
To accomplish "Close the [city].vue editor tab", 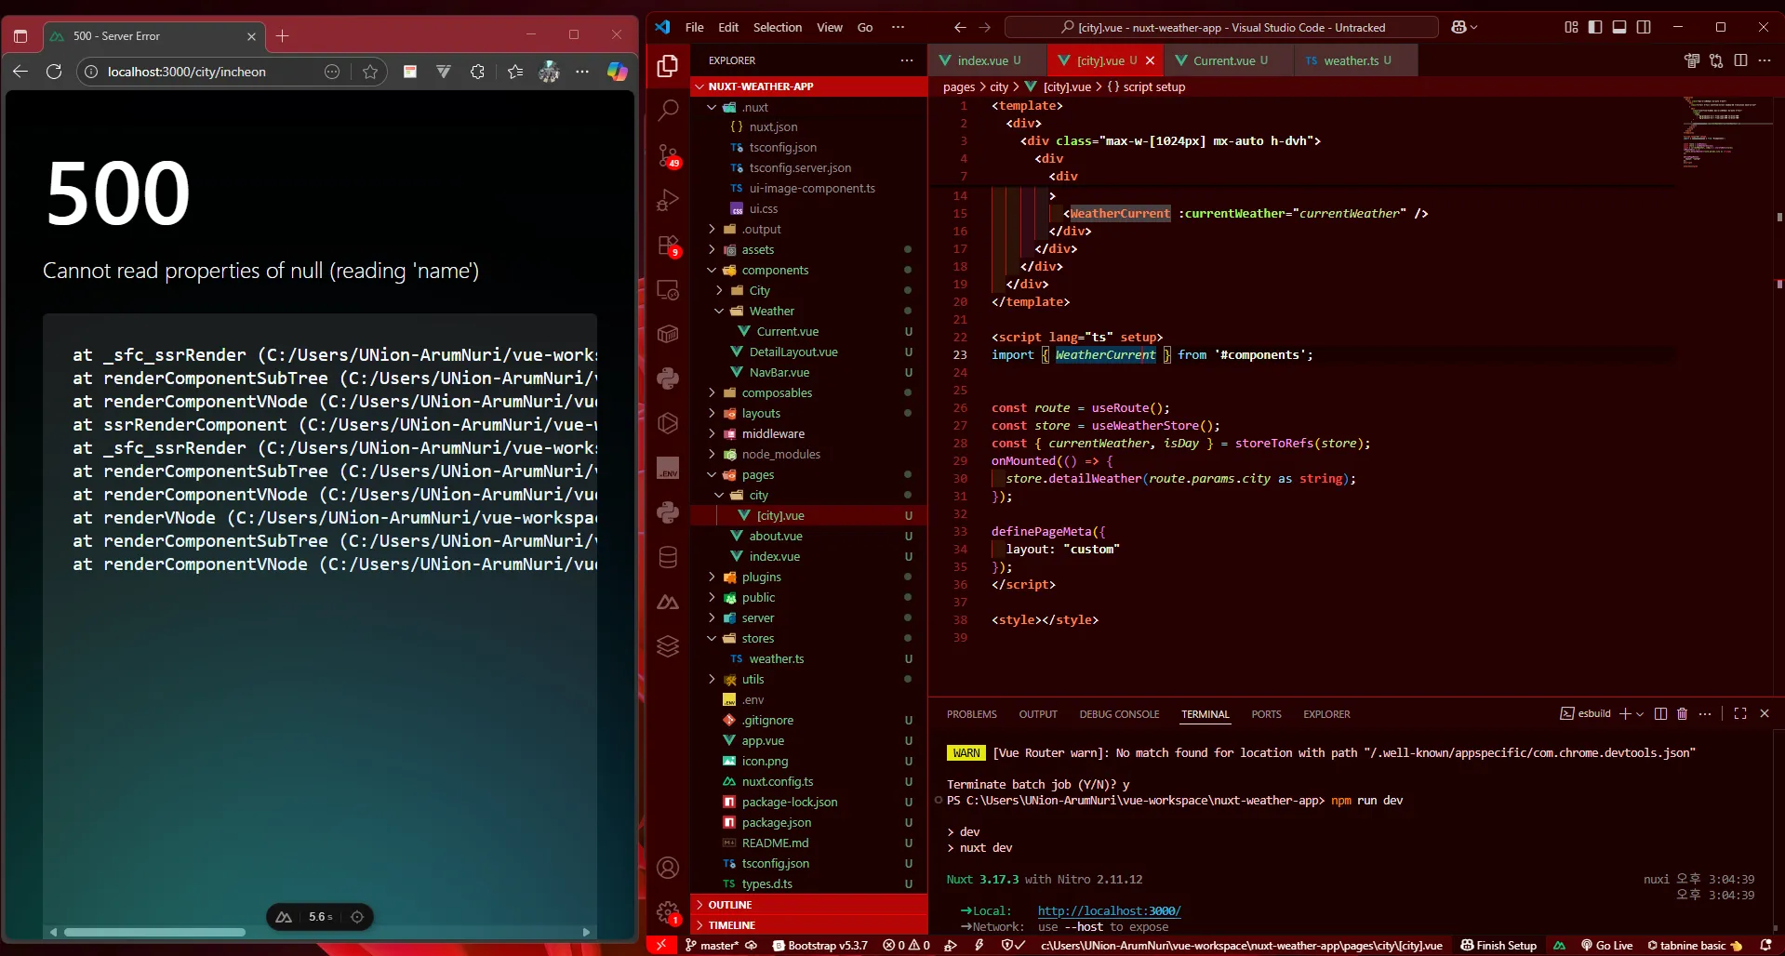I will coord(1151,60).
